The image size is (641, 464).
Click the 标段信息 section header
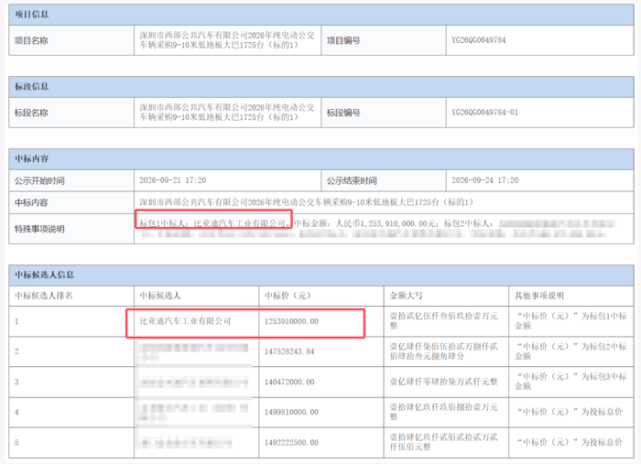(321, 87)
